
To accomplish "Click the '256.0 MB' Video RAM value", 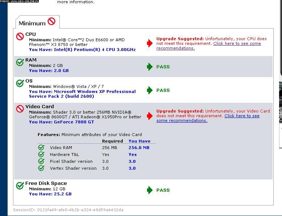I will [139, 148].
